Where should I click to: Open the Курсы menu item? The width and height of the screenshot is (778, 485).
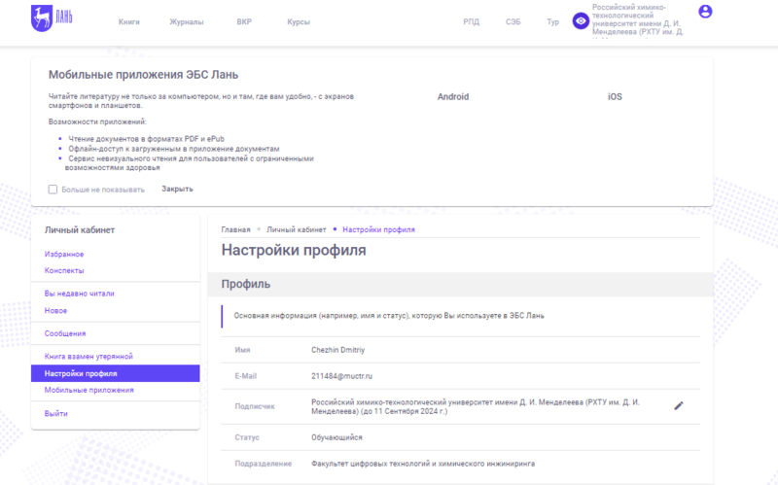(x=299, y=21)
